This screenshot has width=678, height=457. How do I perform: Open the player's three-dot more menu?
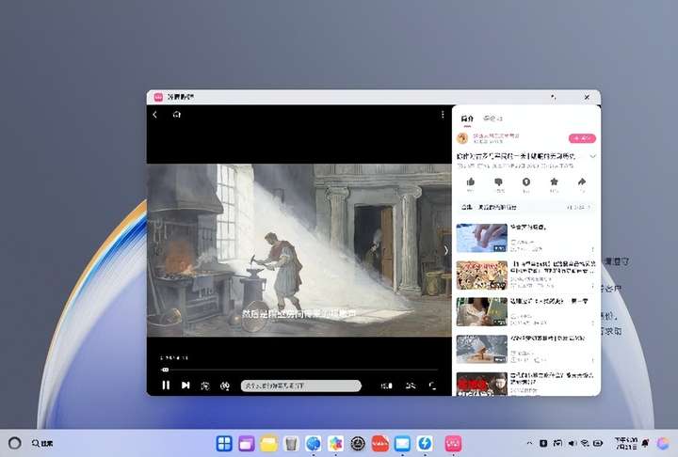tap(443, 115)
